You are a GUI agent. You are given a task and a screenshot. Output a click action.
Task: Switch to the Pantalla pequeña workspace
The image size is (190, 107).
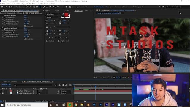tap(138, 7)
